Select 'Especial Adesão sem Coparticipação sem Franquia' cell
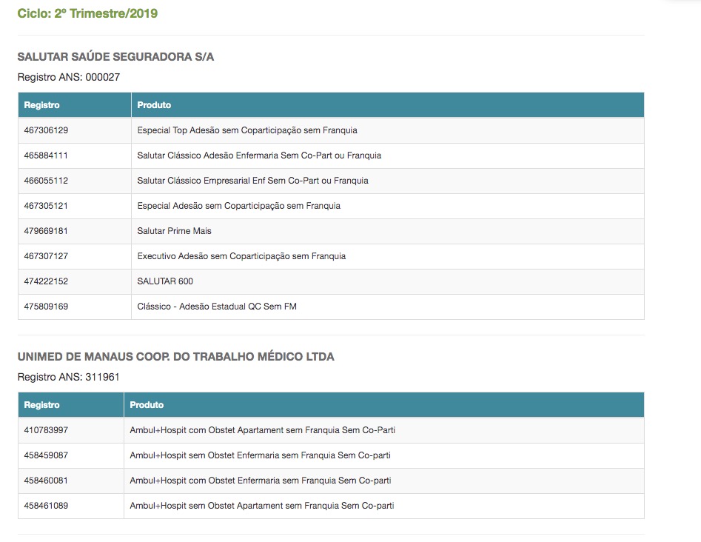The width and height of the screenshot is (701, 542). [x=238, y=206]
